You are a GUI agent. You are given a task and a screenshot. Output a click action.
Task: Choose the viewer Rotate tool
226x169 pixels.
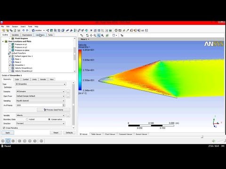[87, 36]
